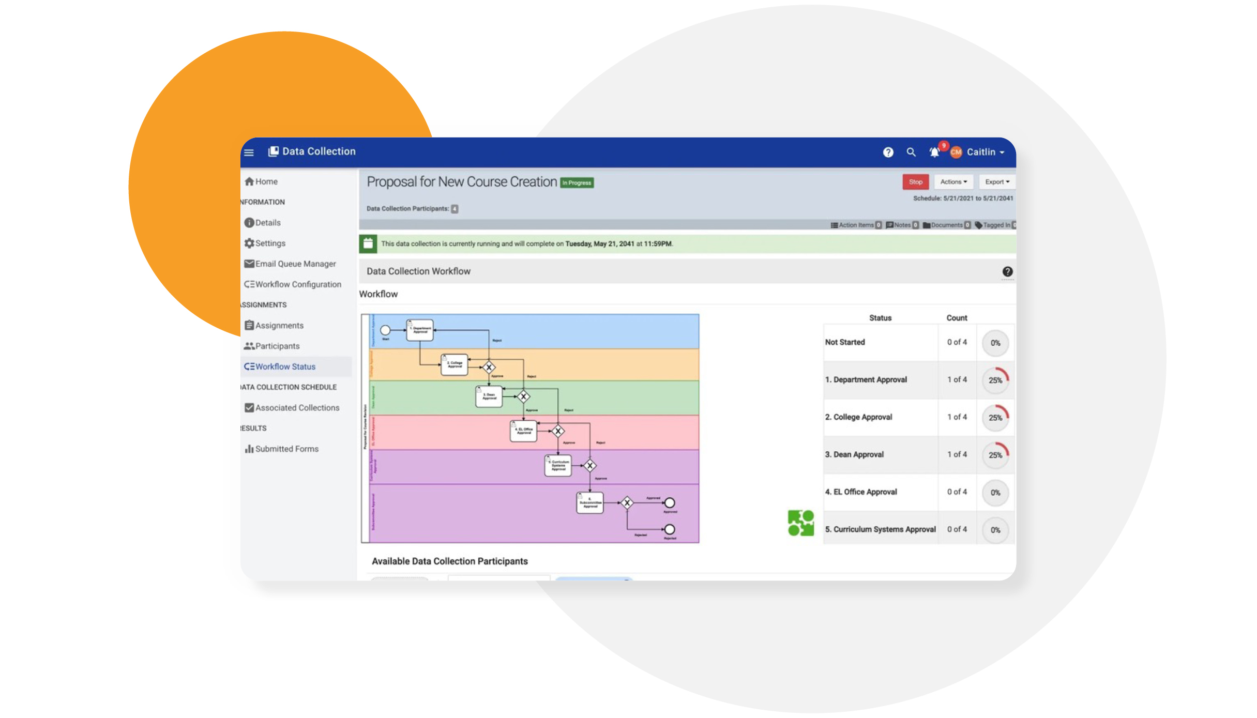Click Subcommittee Approval task in diagram
Image resolution: width=1257 pixels, height=718 pixels.
590,503
